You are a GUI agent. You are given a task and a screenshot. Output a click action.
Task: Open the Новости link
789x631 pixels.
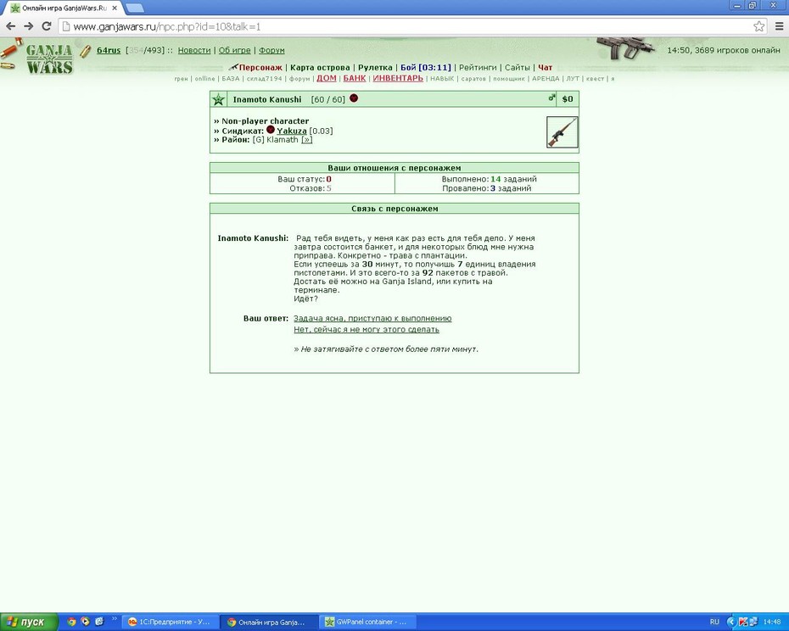pyautogui.click(x=194, y=50)
